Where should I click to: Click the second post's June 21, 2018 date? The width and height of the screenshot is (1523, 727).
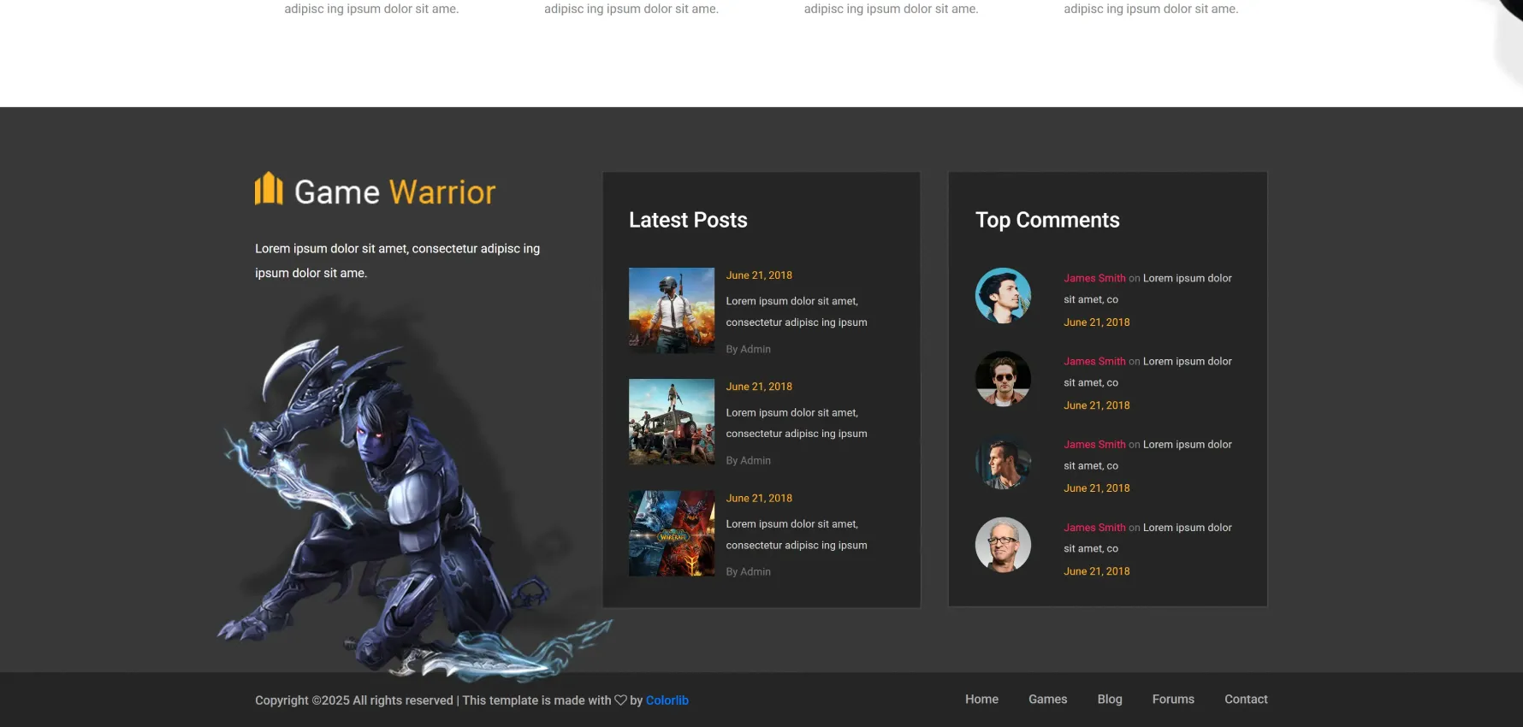click(x=759, y=387)
